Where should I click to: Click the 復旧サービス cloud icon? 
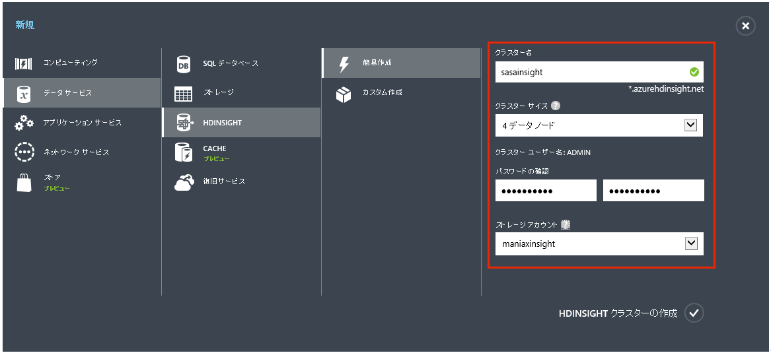pos(184,182)
